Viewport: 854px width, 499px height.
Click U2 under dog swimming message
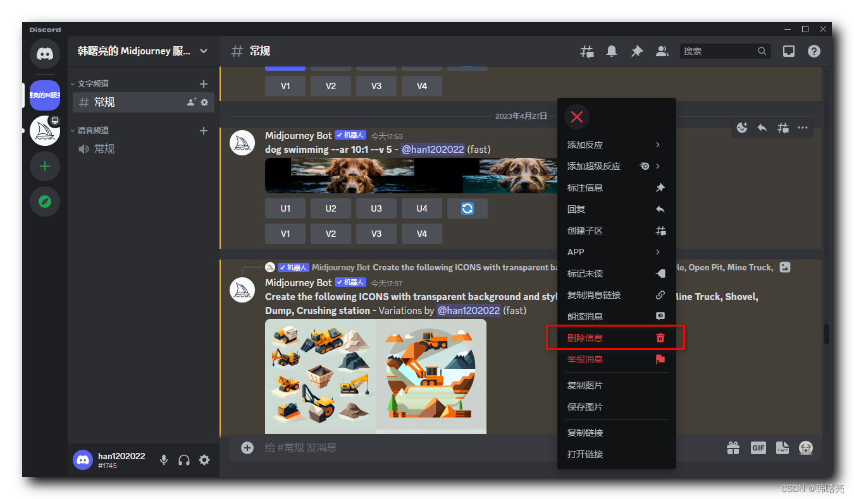point(331,208)
